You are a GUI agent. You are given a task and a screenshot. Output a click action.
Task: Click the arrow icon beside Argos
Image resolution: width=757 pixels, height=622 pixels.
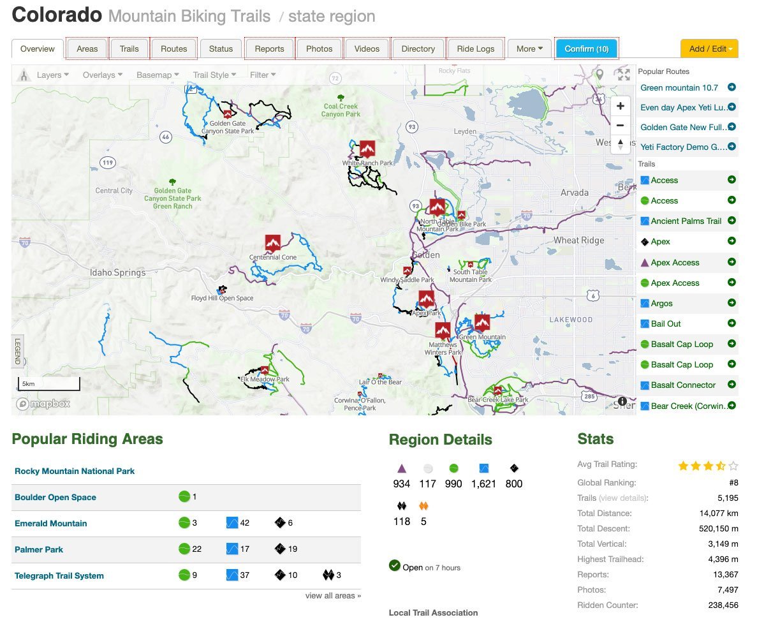click(x=732, y=303)
